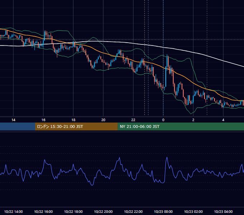This screenshot has height=215, width=244.
Task: Click the date label 10/22 20:00
Action: click(x=103, y=211)
